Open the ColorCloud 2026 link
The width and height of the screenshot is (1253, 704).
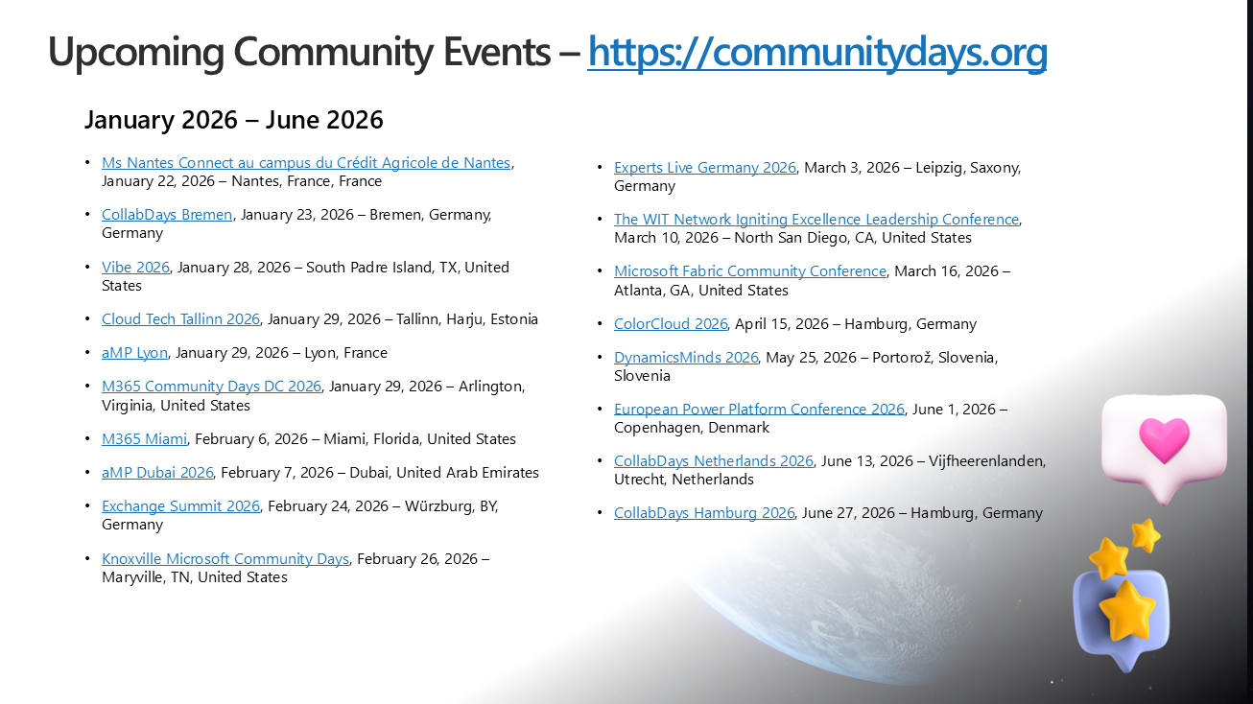click(671, 324)
